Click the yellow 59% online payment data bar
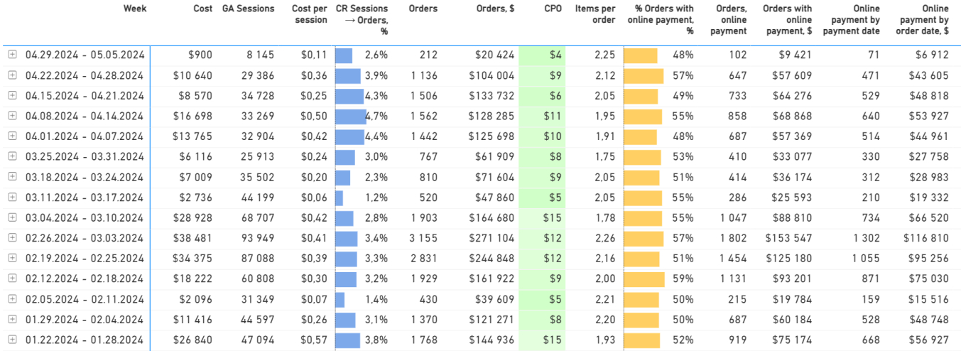Image resolution: width=961 pixels, height=351 pixels. point(644,279)
